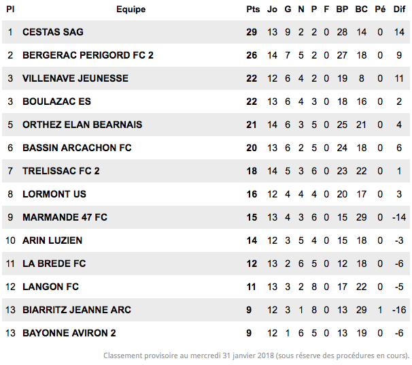Click the LORMONT US team name
This screenshot has height=365, width=412.
(54, 194)
